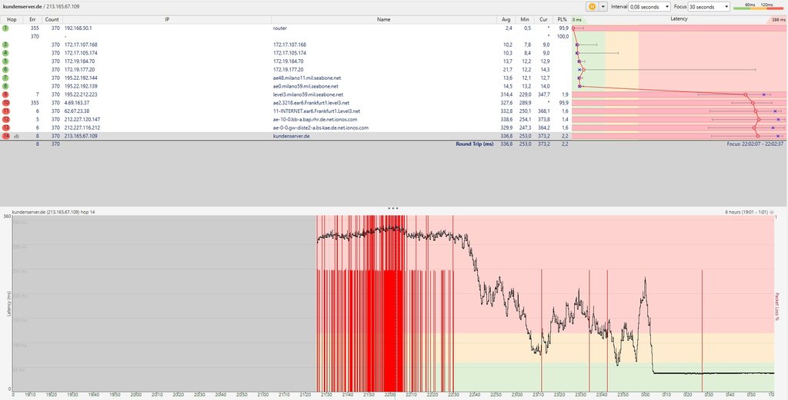
Task: Click kundenserver.de hop 14 graph title
Action: coord(53,212)
